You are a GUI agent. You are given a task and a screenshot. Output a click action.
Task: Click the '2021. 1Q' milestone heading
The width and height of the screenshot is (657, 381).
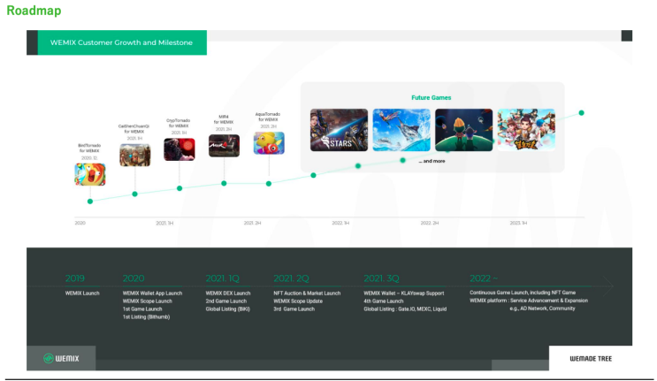coord(223,278)
